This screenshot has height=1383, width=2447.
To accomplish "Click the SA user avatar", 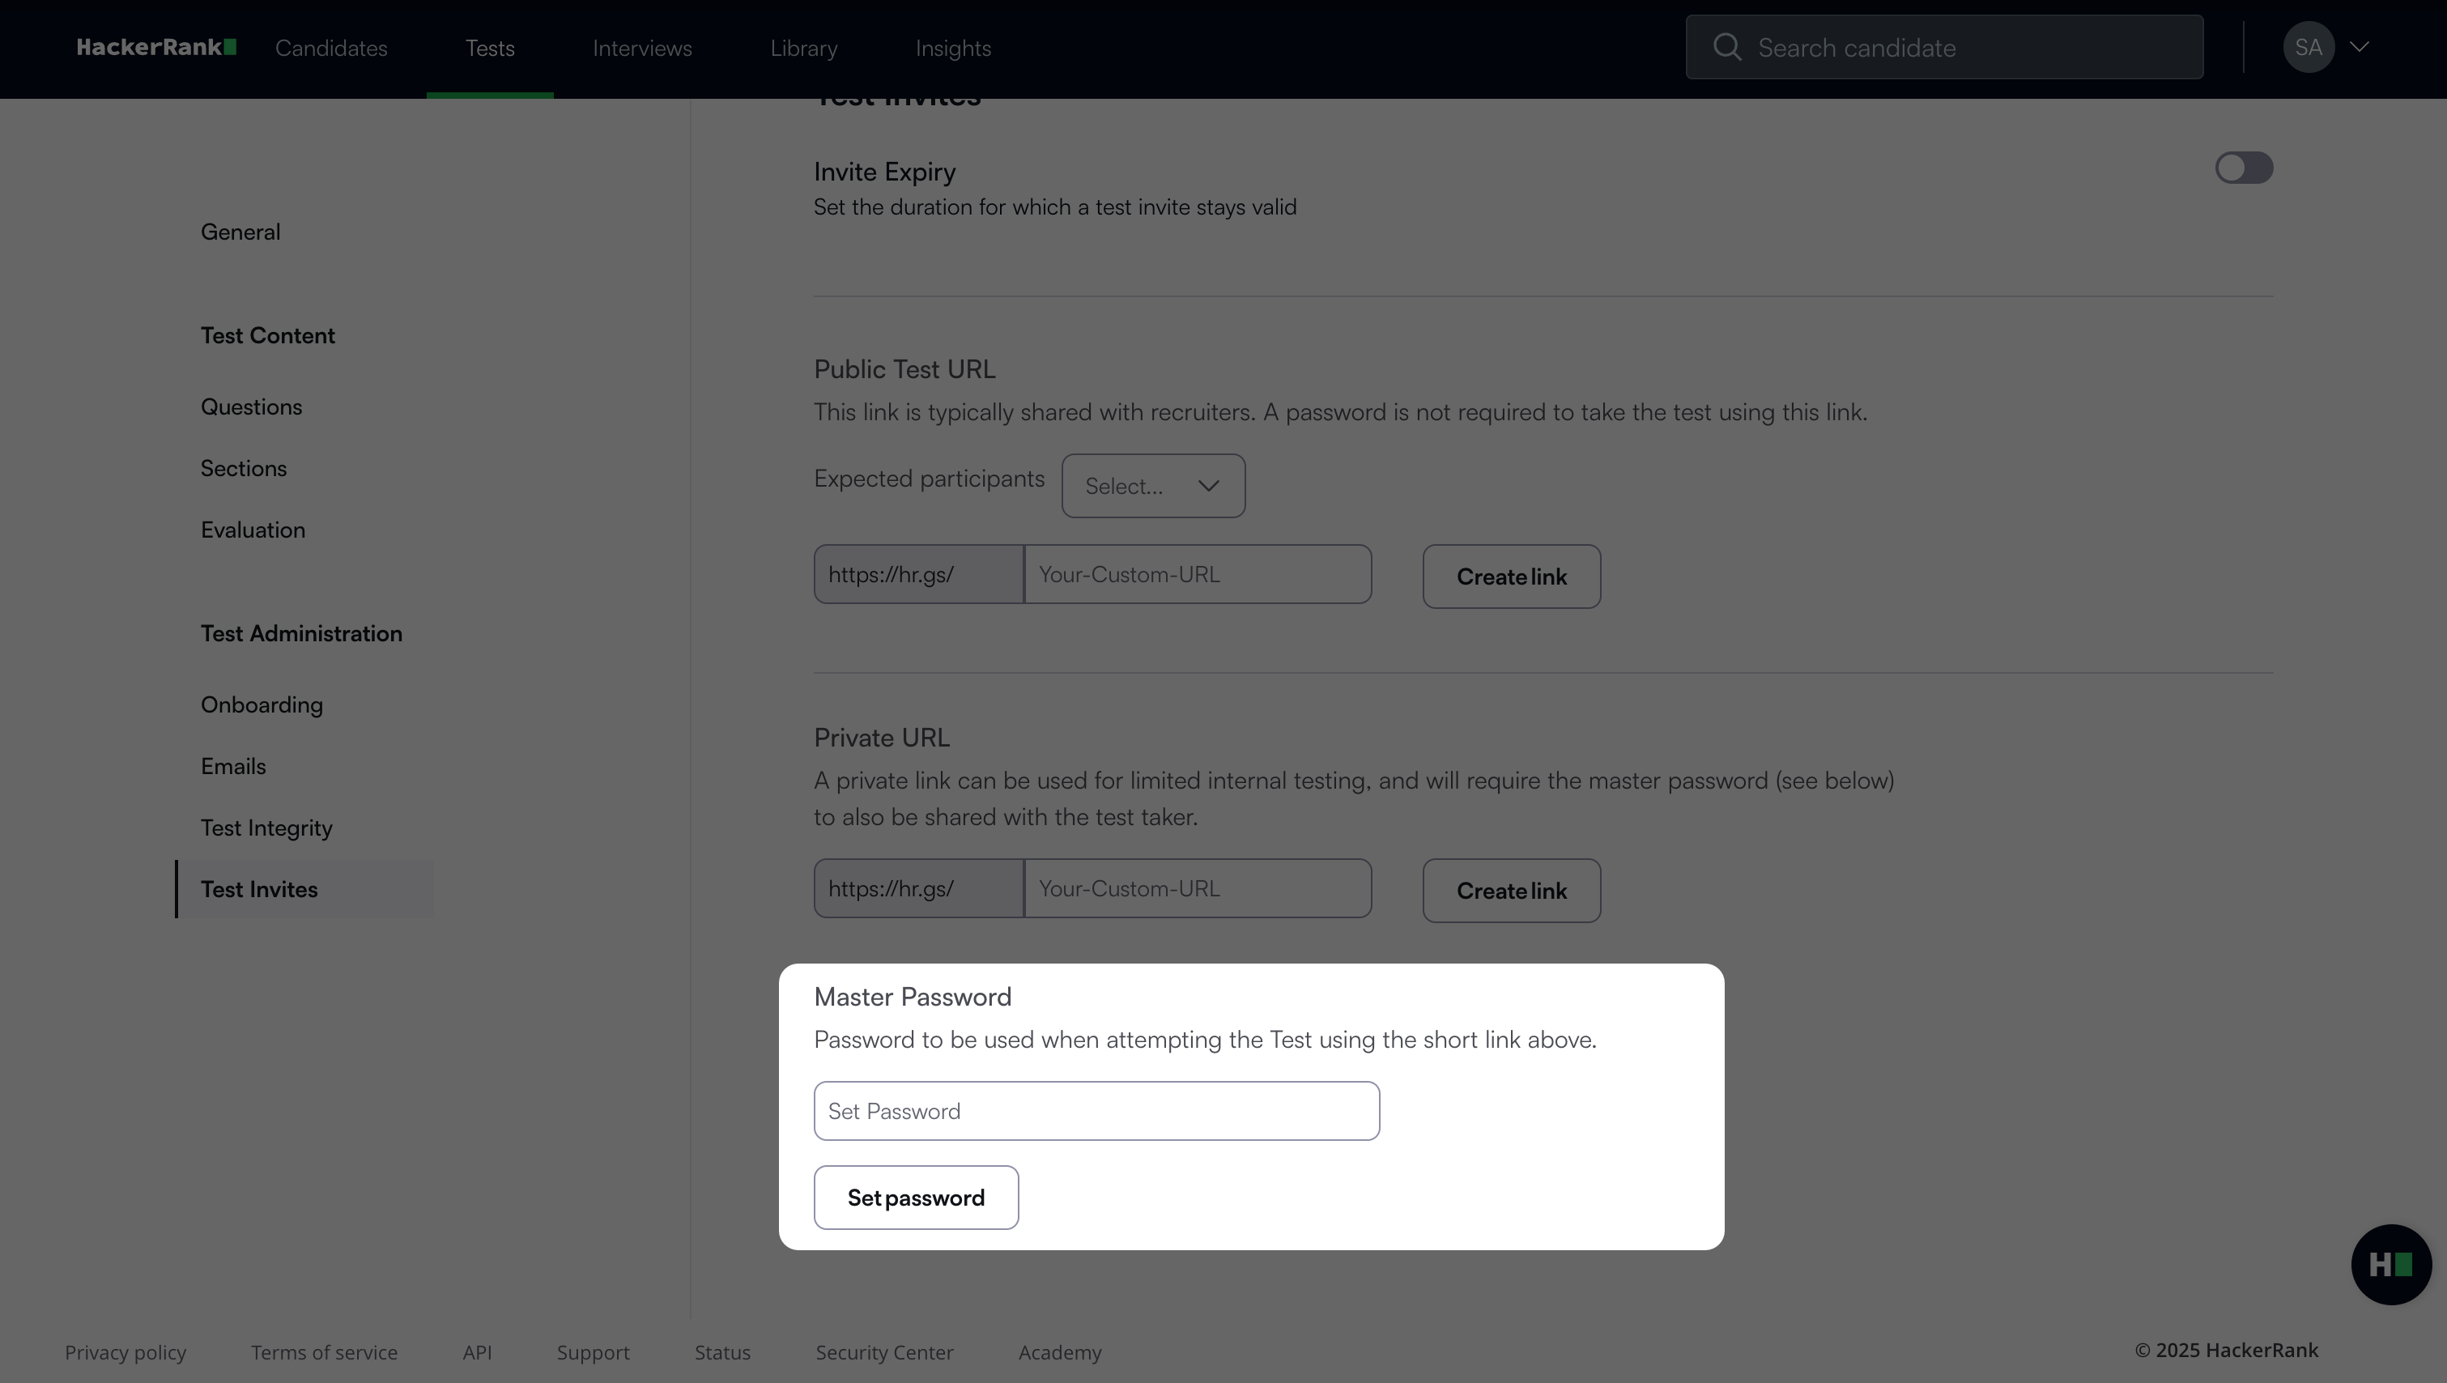I will click(x=2308, y=48).
